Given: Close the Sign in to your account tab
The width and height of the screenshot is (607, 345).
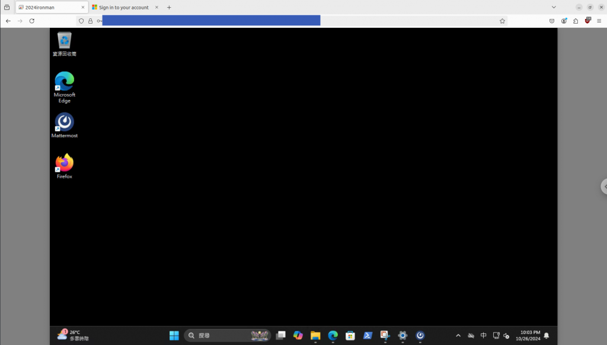Looking at the screenshot, I should tap(156, 7).
